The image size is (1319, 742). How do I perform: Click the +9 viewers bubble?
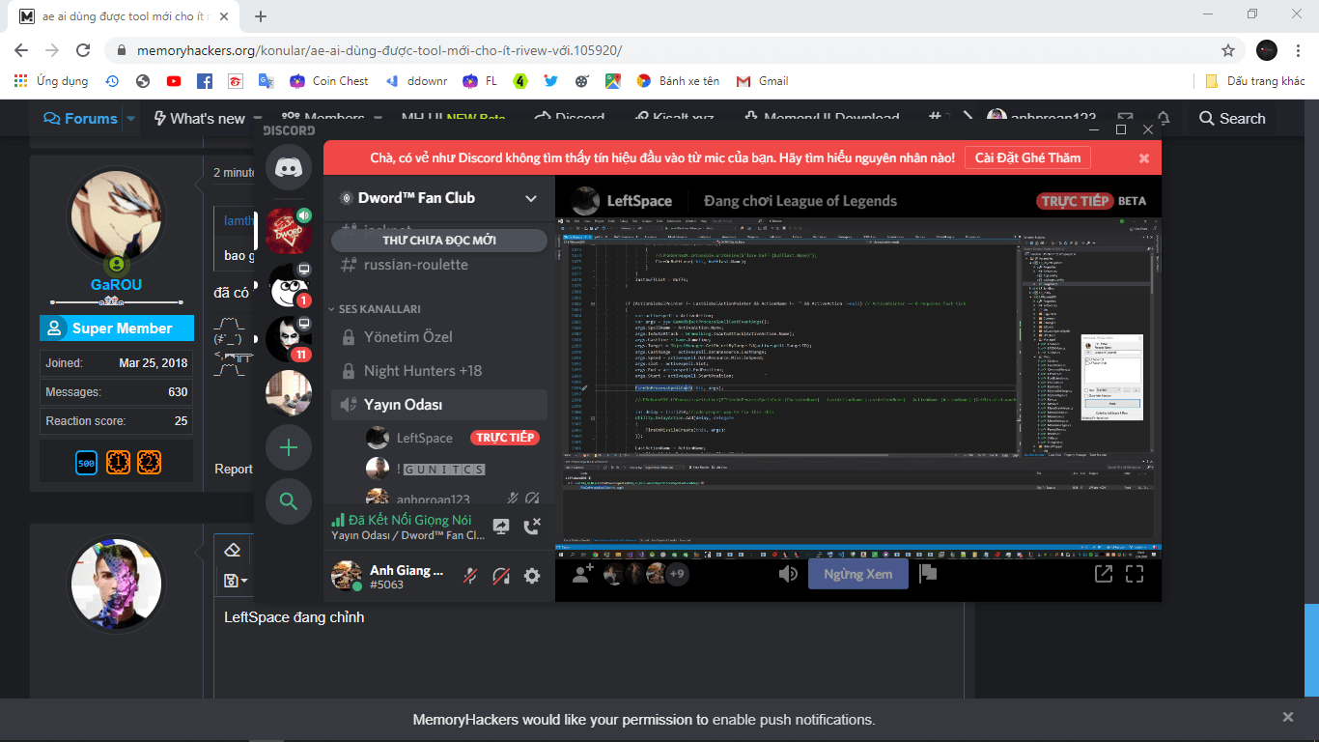tap(677, 574)
